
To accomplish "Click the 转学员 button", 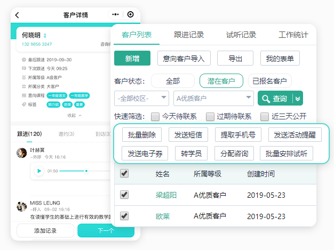I will [x=192, y=153].
